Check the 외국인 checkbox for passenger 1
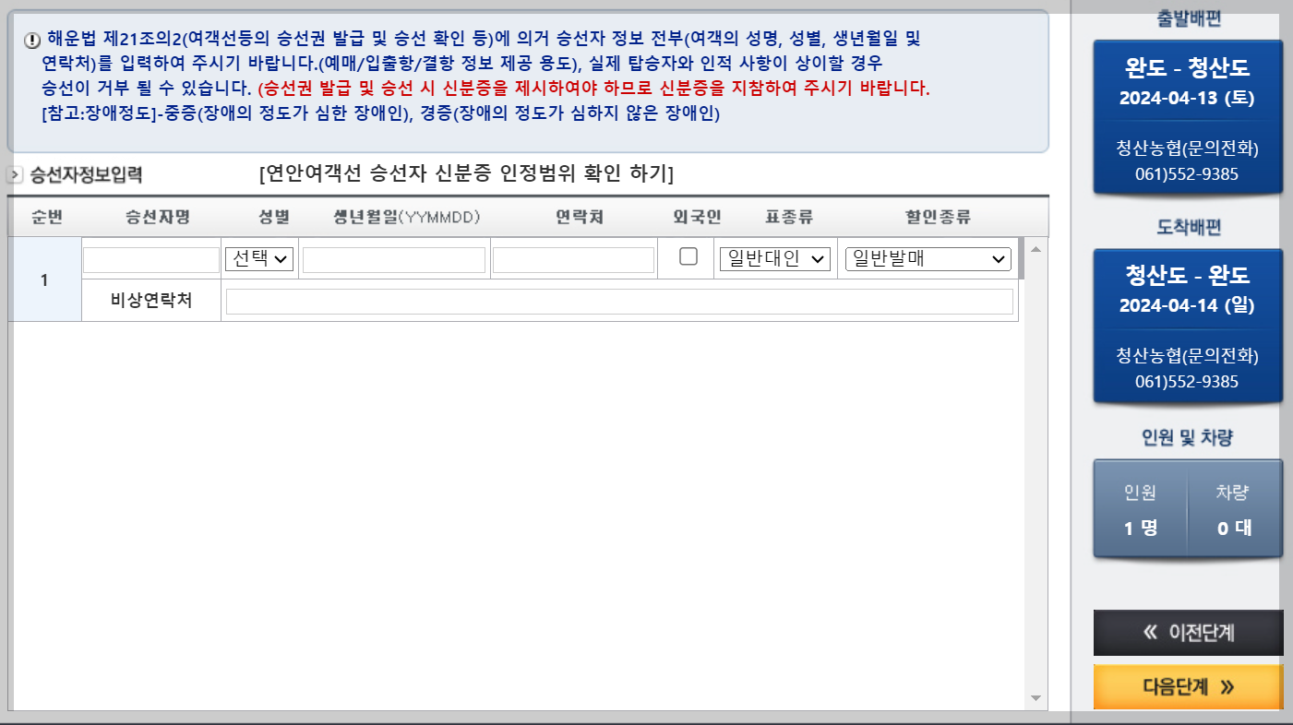The width and height of the screenshot is (1293, 725). coord(688,257)
